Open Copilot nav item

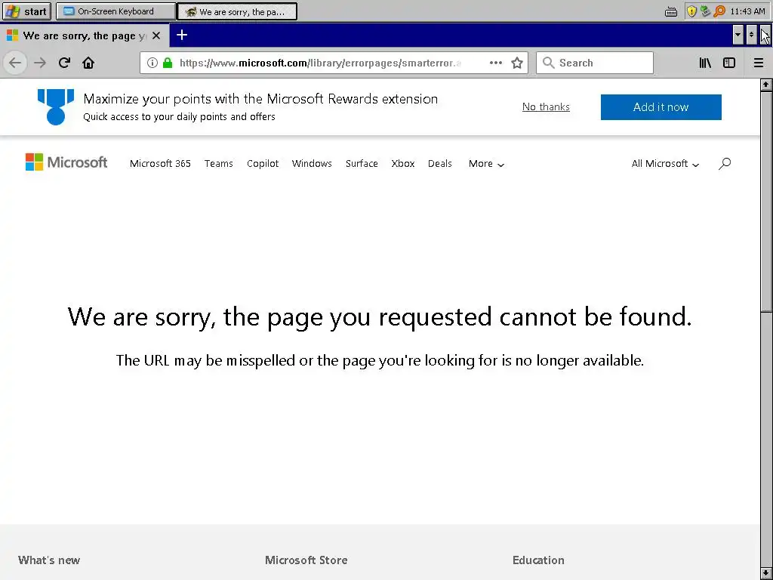click(x=263, y=164)
